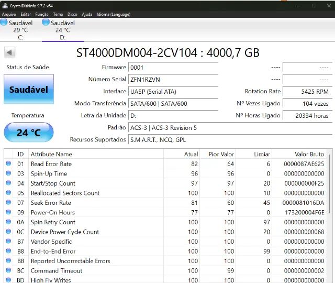Go to previous disk with left arrow
Image resolution: width=335 pixels, height=283 pixels.
(9, 52)
